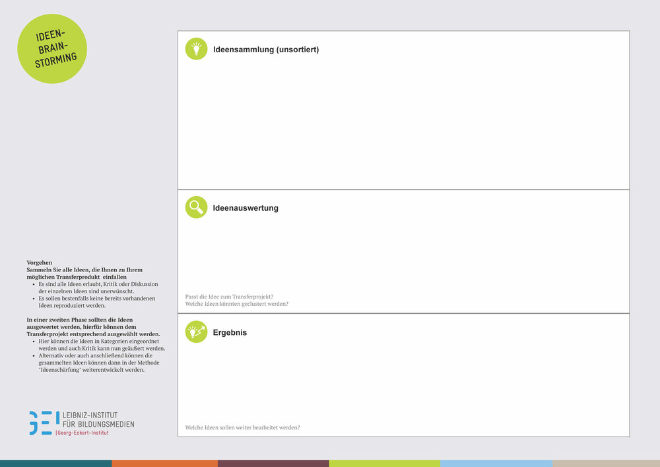Click the lightbulb icon beside Ideensammlung

click(196, 49)
